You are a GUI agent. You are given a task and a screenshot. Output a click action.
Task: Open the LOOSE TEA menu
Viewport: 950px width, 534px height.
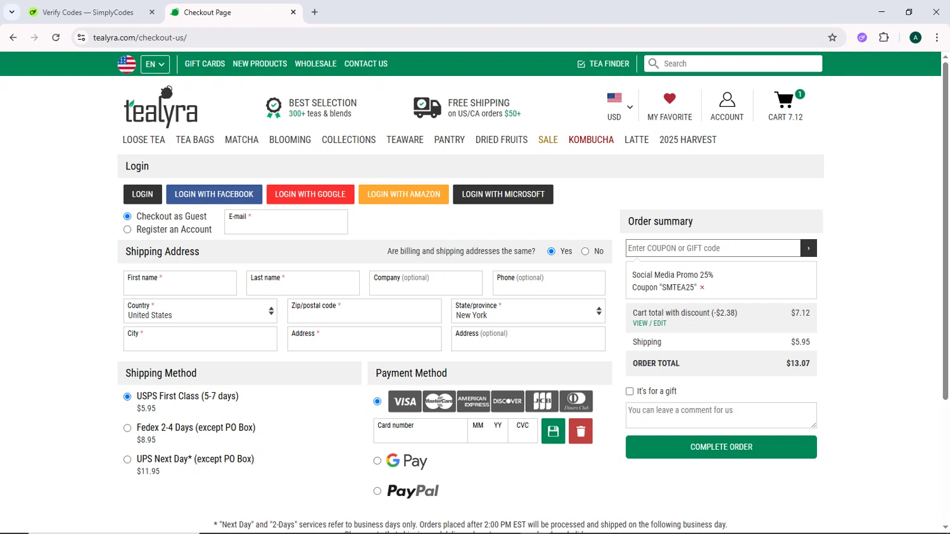[x=144, y=140]
